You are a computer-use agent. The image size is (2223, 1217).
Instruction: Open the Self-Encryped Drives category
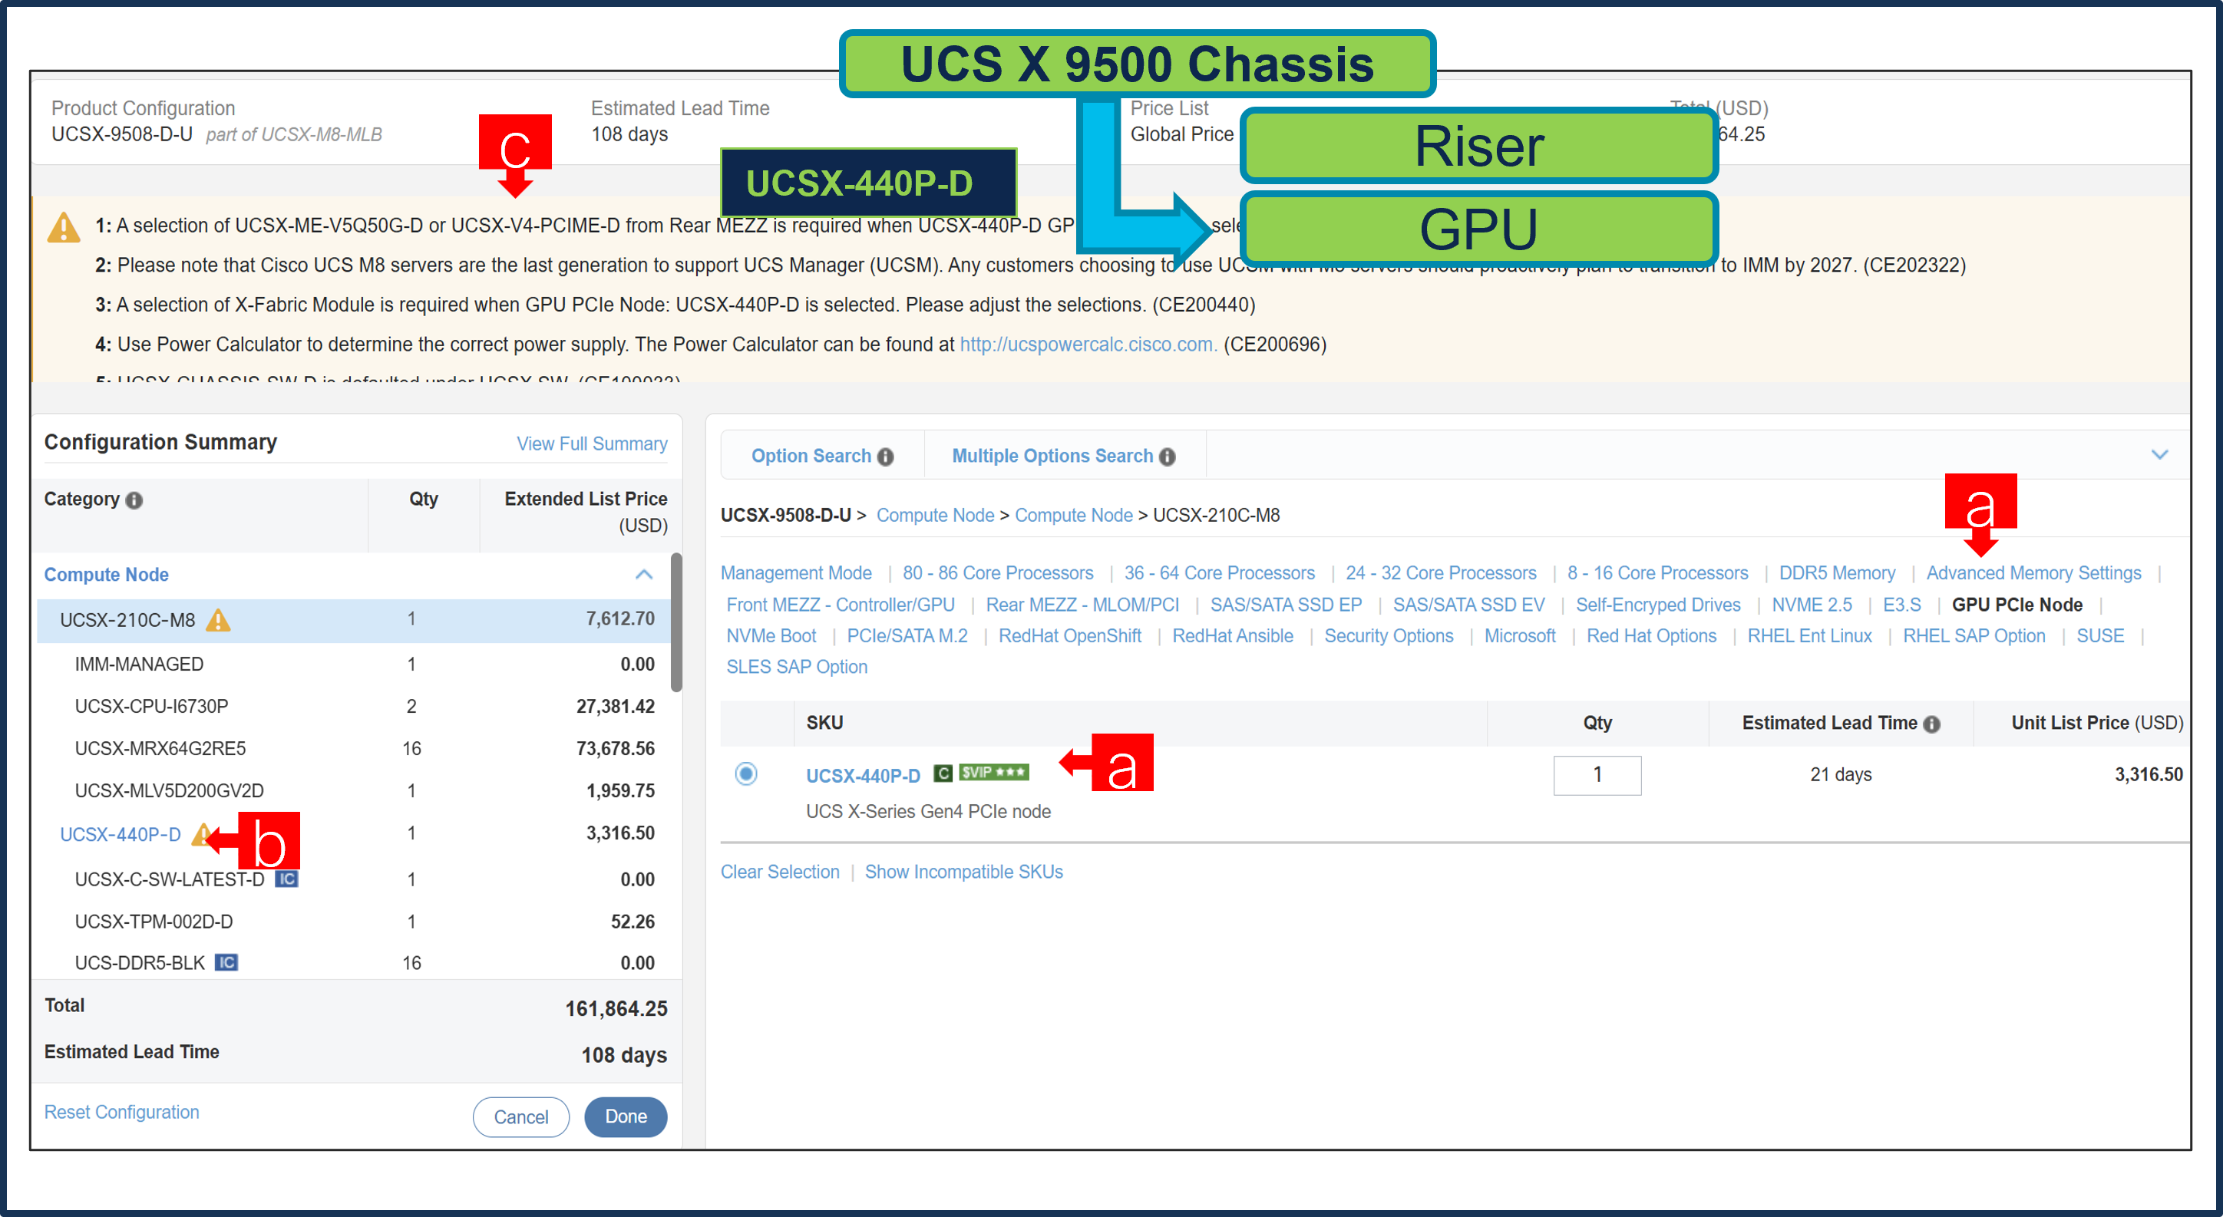click(x=1658, y=605)
